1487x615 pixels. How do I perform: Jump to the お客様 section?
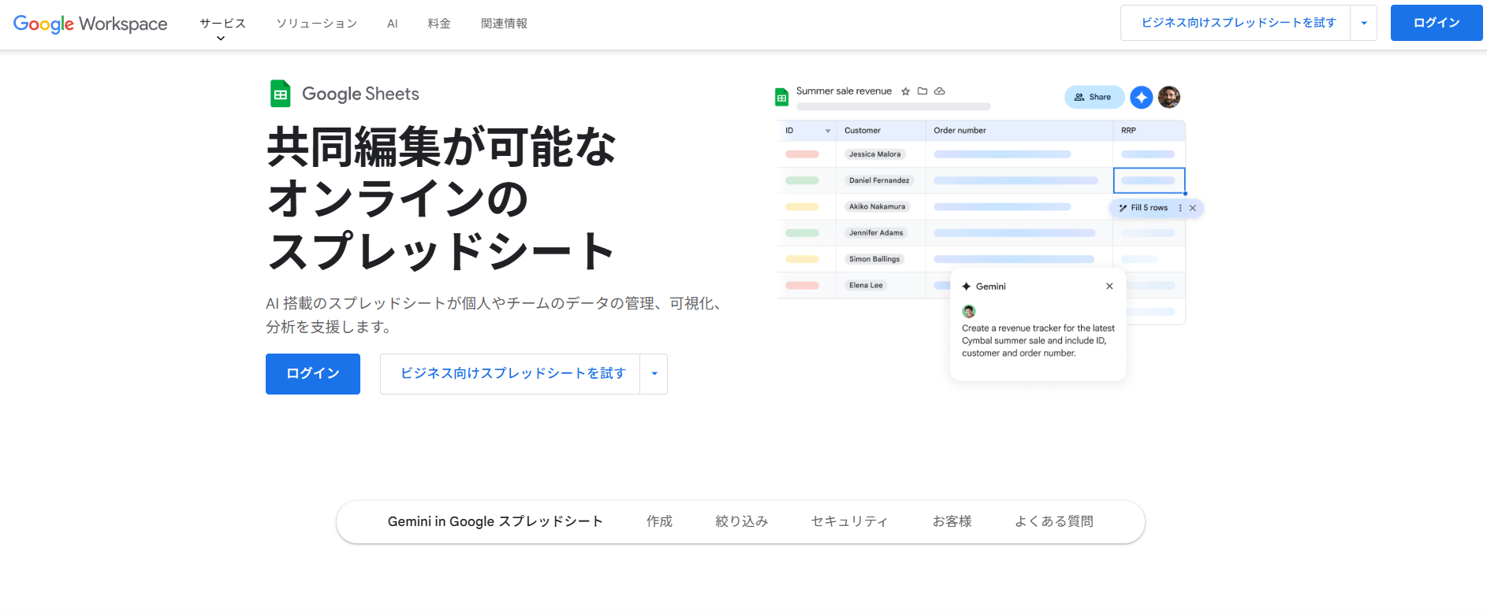point(952,521)
